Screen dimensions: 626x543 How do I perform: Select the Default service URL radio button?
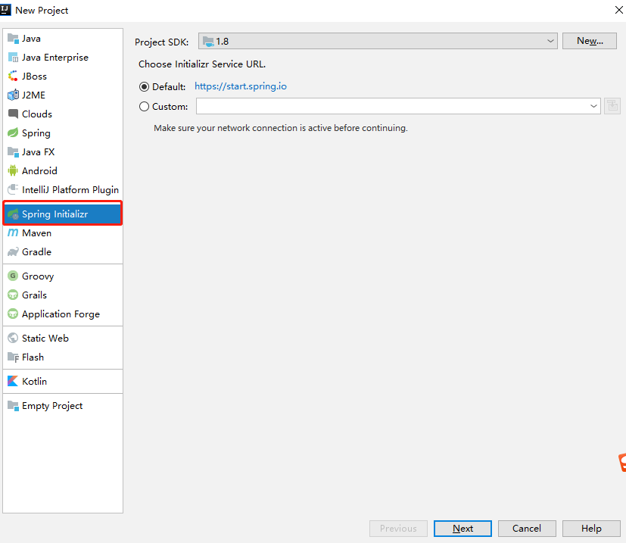(144, 86)
